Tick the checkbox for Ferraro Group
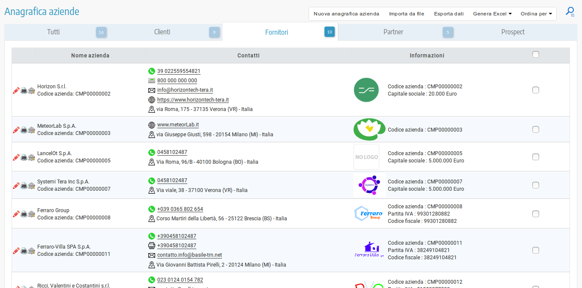This screenshot has width=582, height=288. [x=535, y=214]
